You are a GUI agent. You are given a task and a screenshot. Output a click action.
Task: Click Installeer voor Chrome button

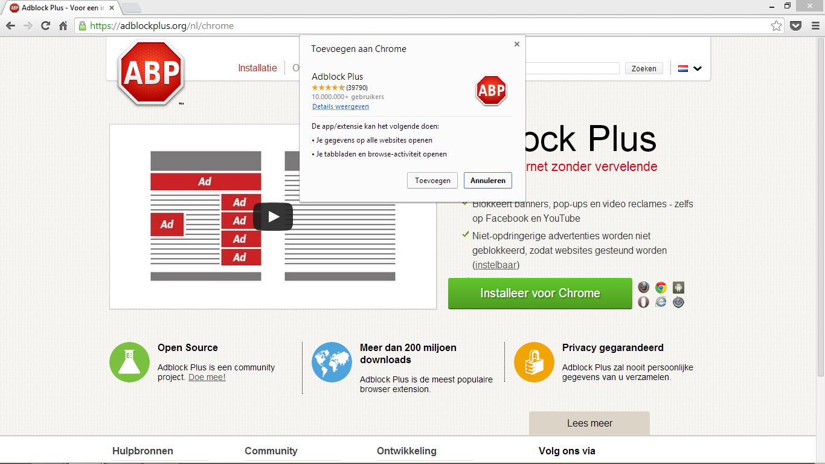pyautogui.click(x=540, y=293)
